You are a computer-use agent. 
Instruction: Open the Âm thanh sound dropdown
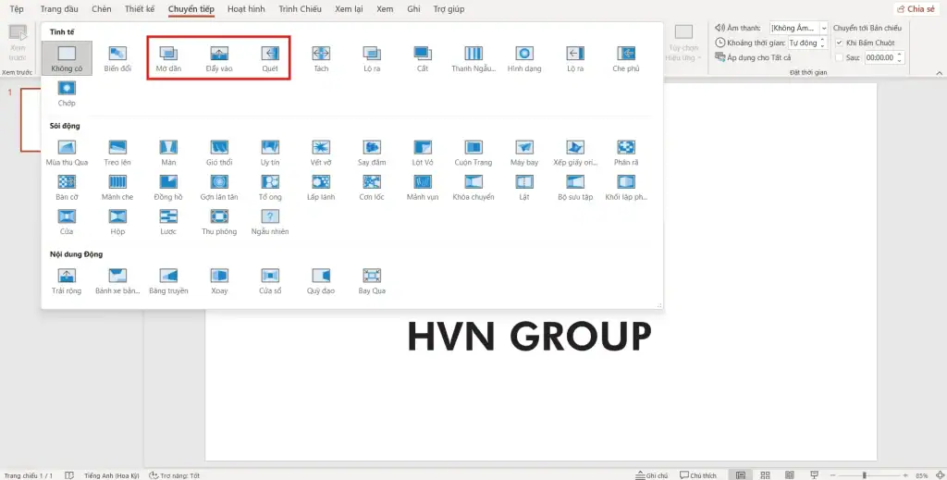(x=824, y=29)
